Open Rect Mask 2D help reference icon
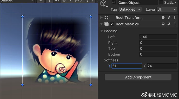 tap(163, 24)
